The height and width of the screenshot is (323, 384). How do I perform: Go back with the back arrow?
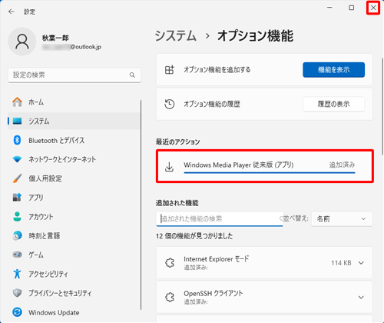coord(12,12)
